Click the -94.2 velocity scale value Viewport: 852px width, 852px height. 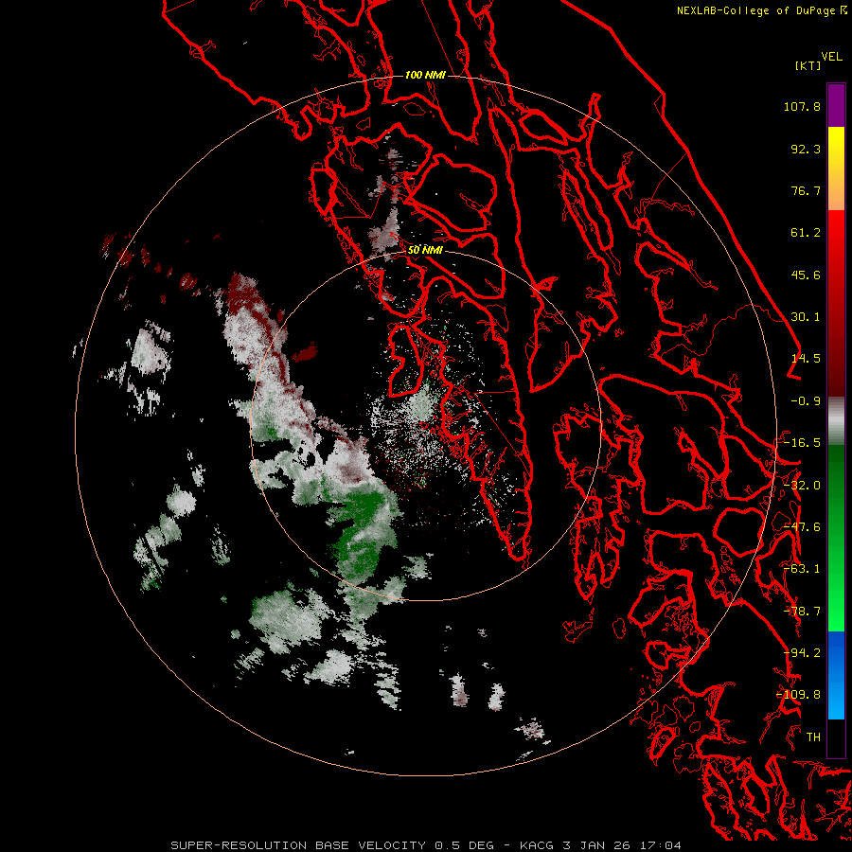[x=802, y=653]
